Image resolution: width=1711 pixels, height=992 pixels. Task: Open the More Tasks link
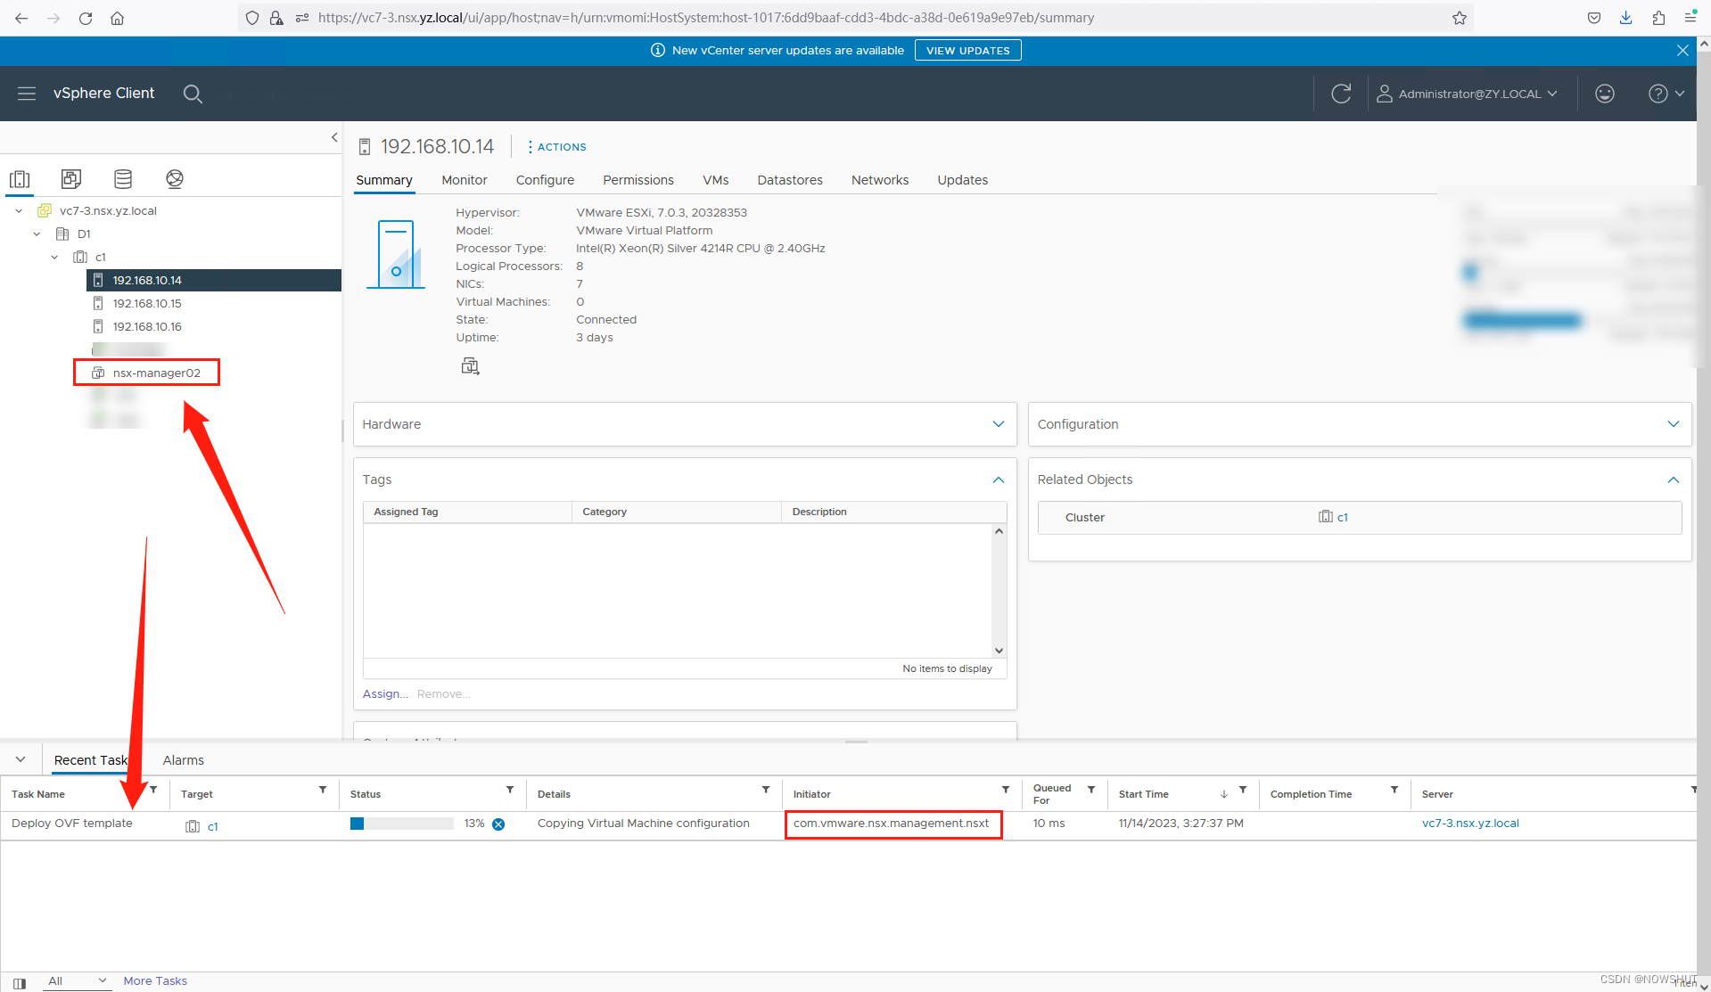point(155,981)
